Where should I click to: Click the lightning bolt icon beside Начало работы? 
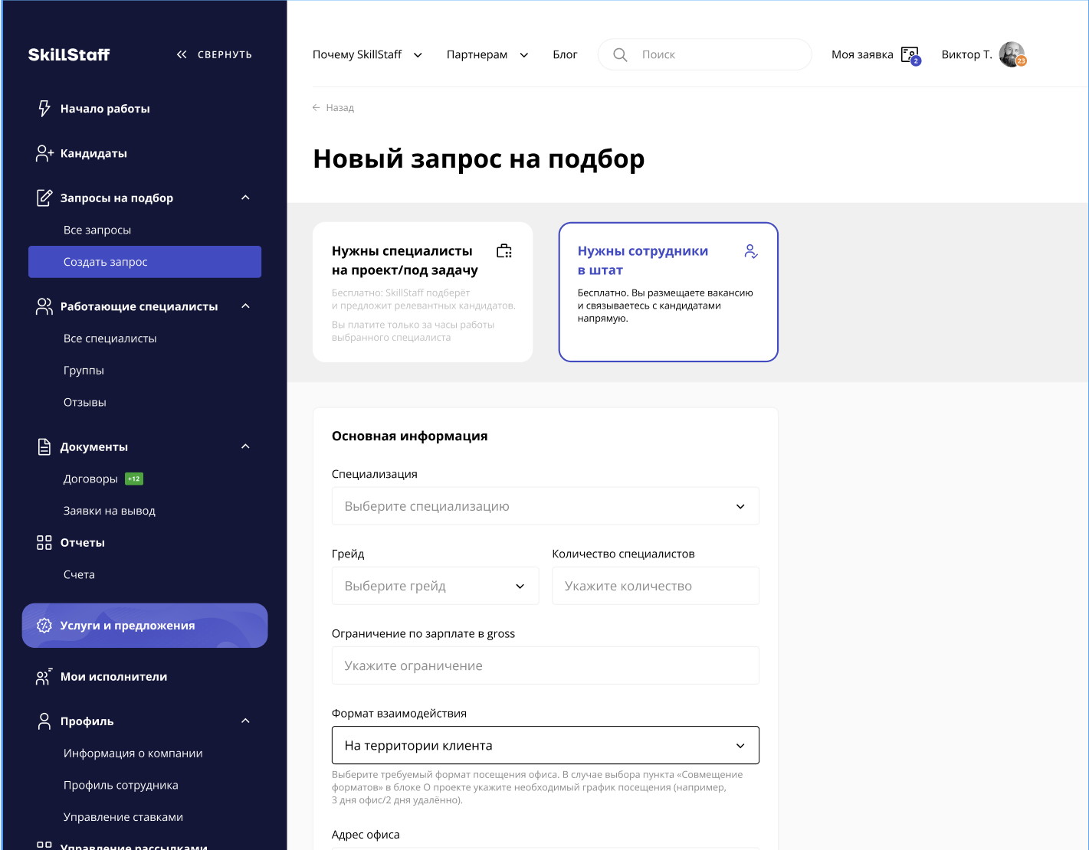pyautogui.click(x=44, y=109)
